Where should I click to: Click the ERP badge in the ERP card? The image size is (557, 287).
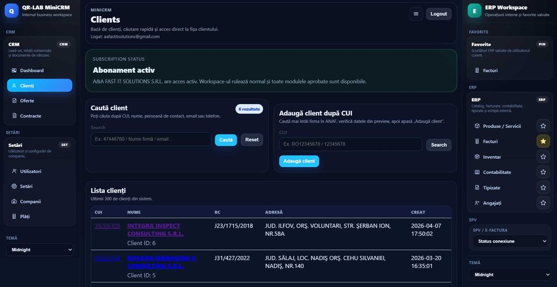[x=542, y=100]
